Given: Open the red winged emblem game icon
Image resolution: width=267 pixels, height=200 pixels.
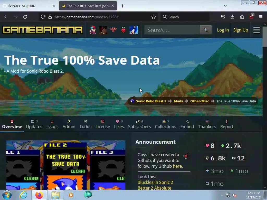Looking at the screenshot, I should (x=113, y=30).
